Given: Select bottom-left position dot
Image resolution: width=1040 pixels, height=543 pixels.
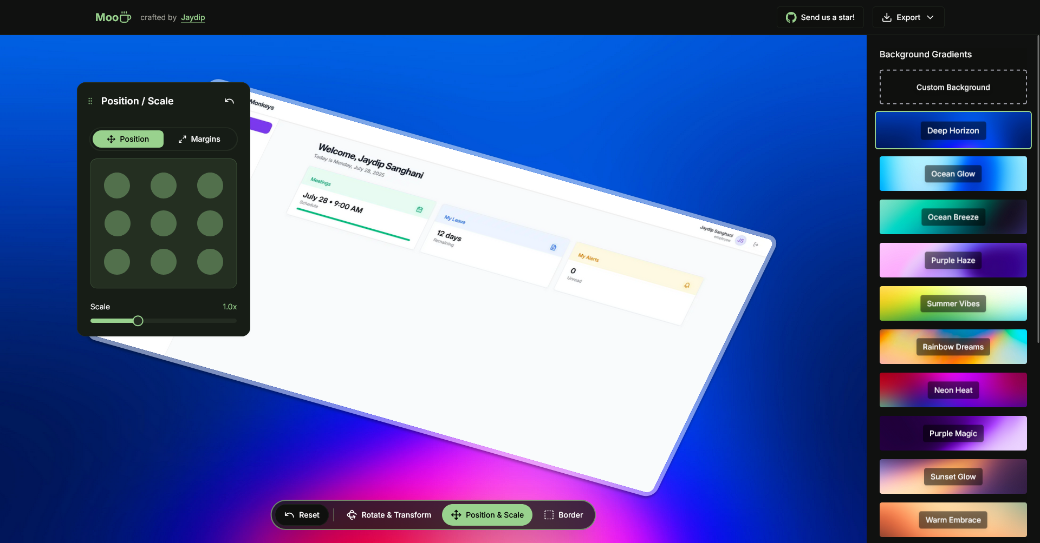Looking at the screenshot, I should 117,262.
